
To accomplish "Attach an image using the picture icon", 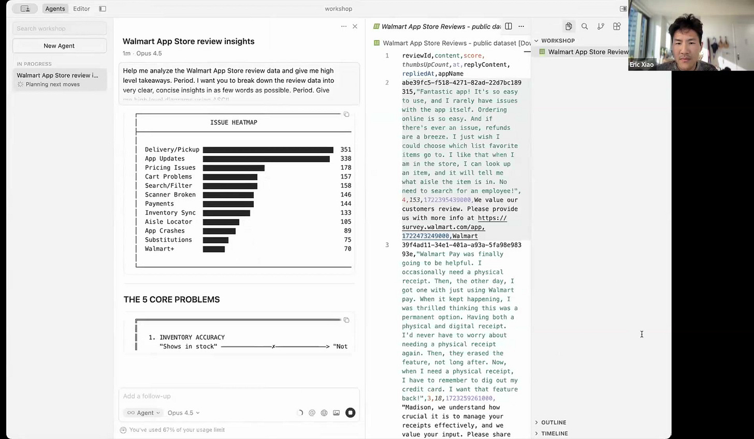I will point(337,413).
